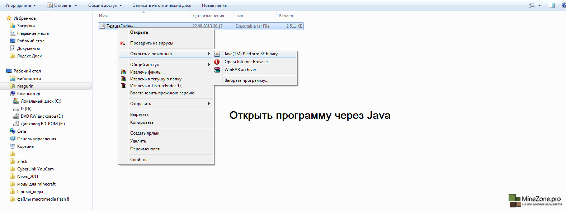Expand the Общий доступ toolbar dropdown
This screenshot has height=211, width=566.
[x=105, y=5]
